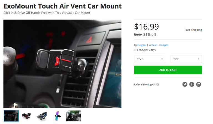The image size is (213, 124).
Task: Share the product on Facebook
Action: coord(192,85)
